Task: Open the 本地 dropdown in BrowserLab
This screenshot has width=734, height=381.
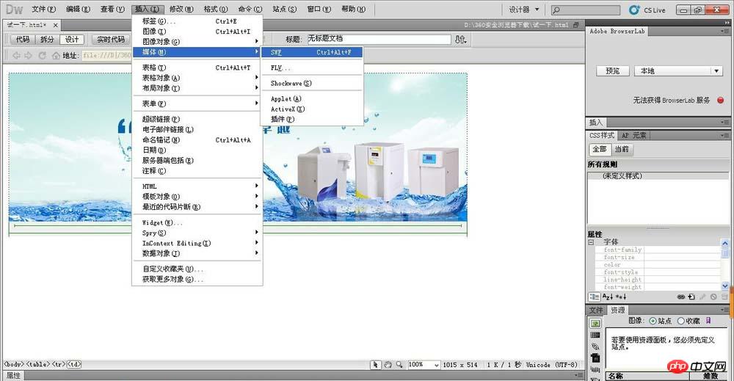Action: (716, 71)
